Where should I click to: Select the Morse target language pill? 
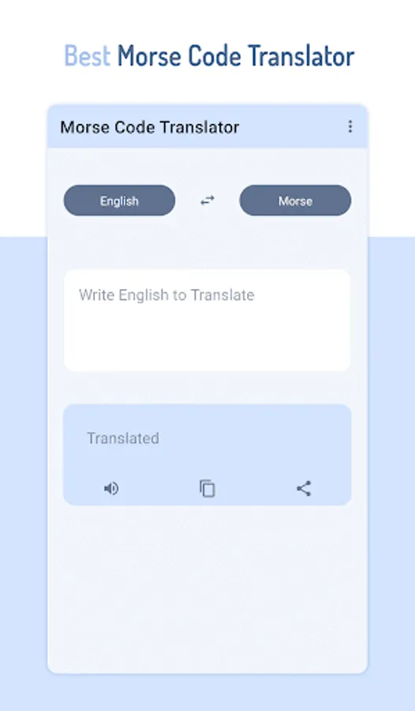295,201
